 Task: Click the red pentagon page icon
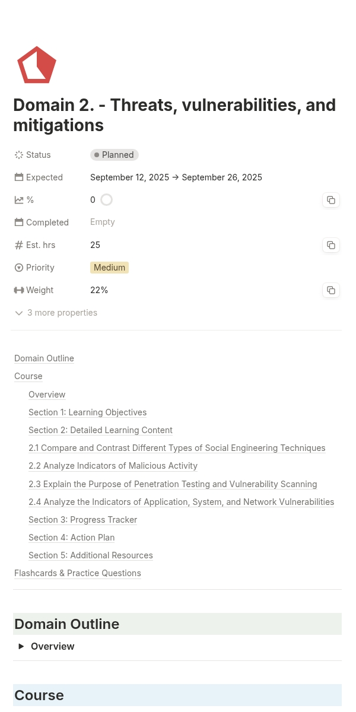pyautogui.click(x=37, y=65)
